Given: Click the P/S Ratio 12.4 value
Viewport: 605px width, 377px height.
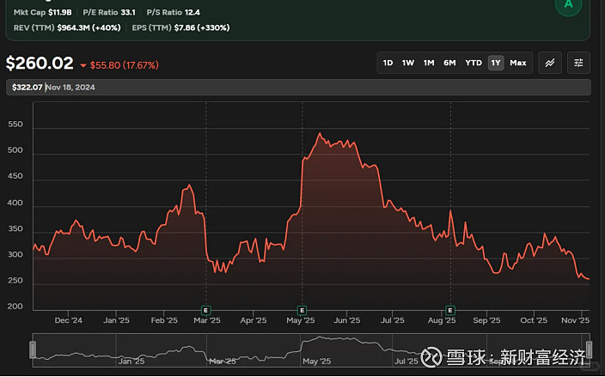Looking at the screenshot, I should [174, 12].
